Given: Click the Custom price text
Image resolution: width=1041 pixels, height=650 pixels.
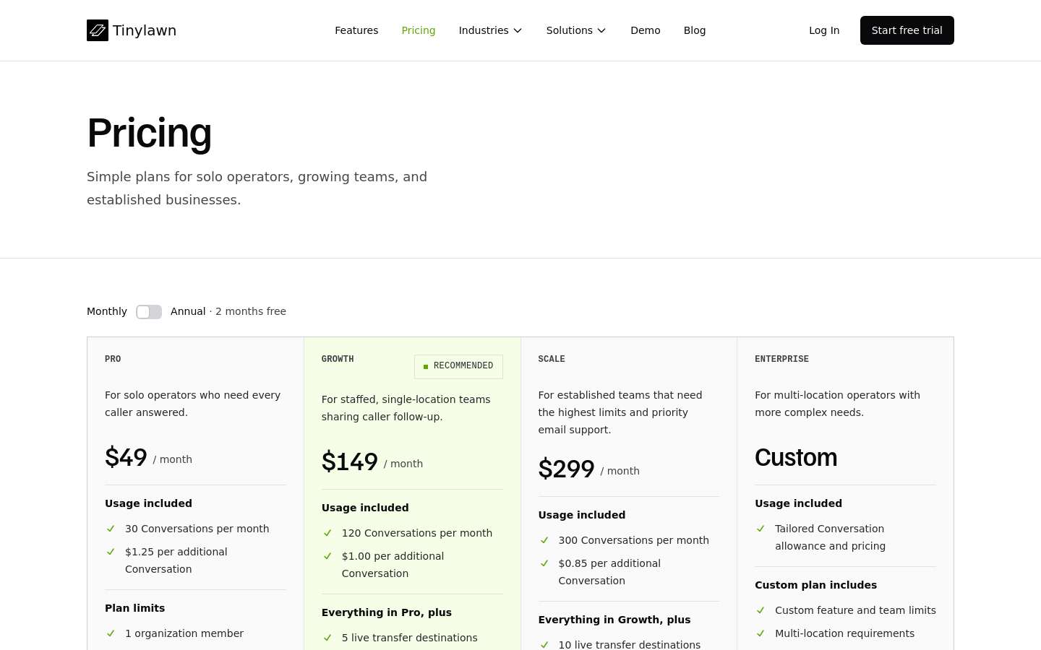Looking at the screenshot, I should pos(796,458).
